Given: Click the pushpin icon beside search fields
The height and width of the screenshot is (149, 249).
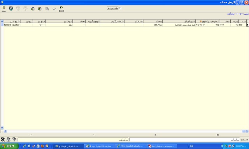Looking at the screenshot, I should pos(14,139).
